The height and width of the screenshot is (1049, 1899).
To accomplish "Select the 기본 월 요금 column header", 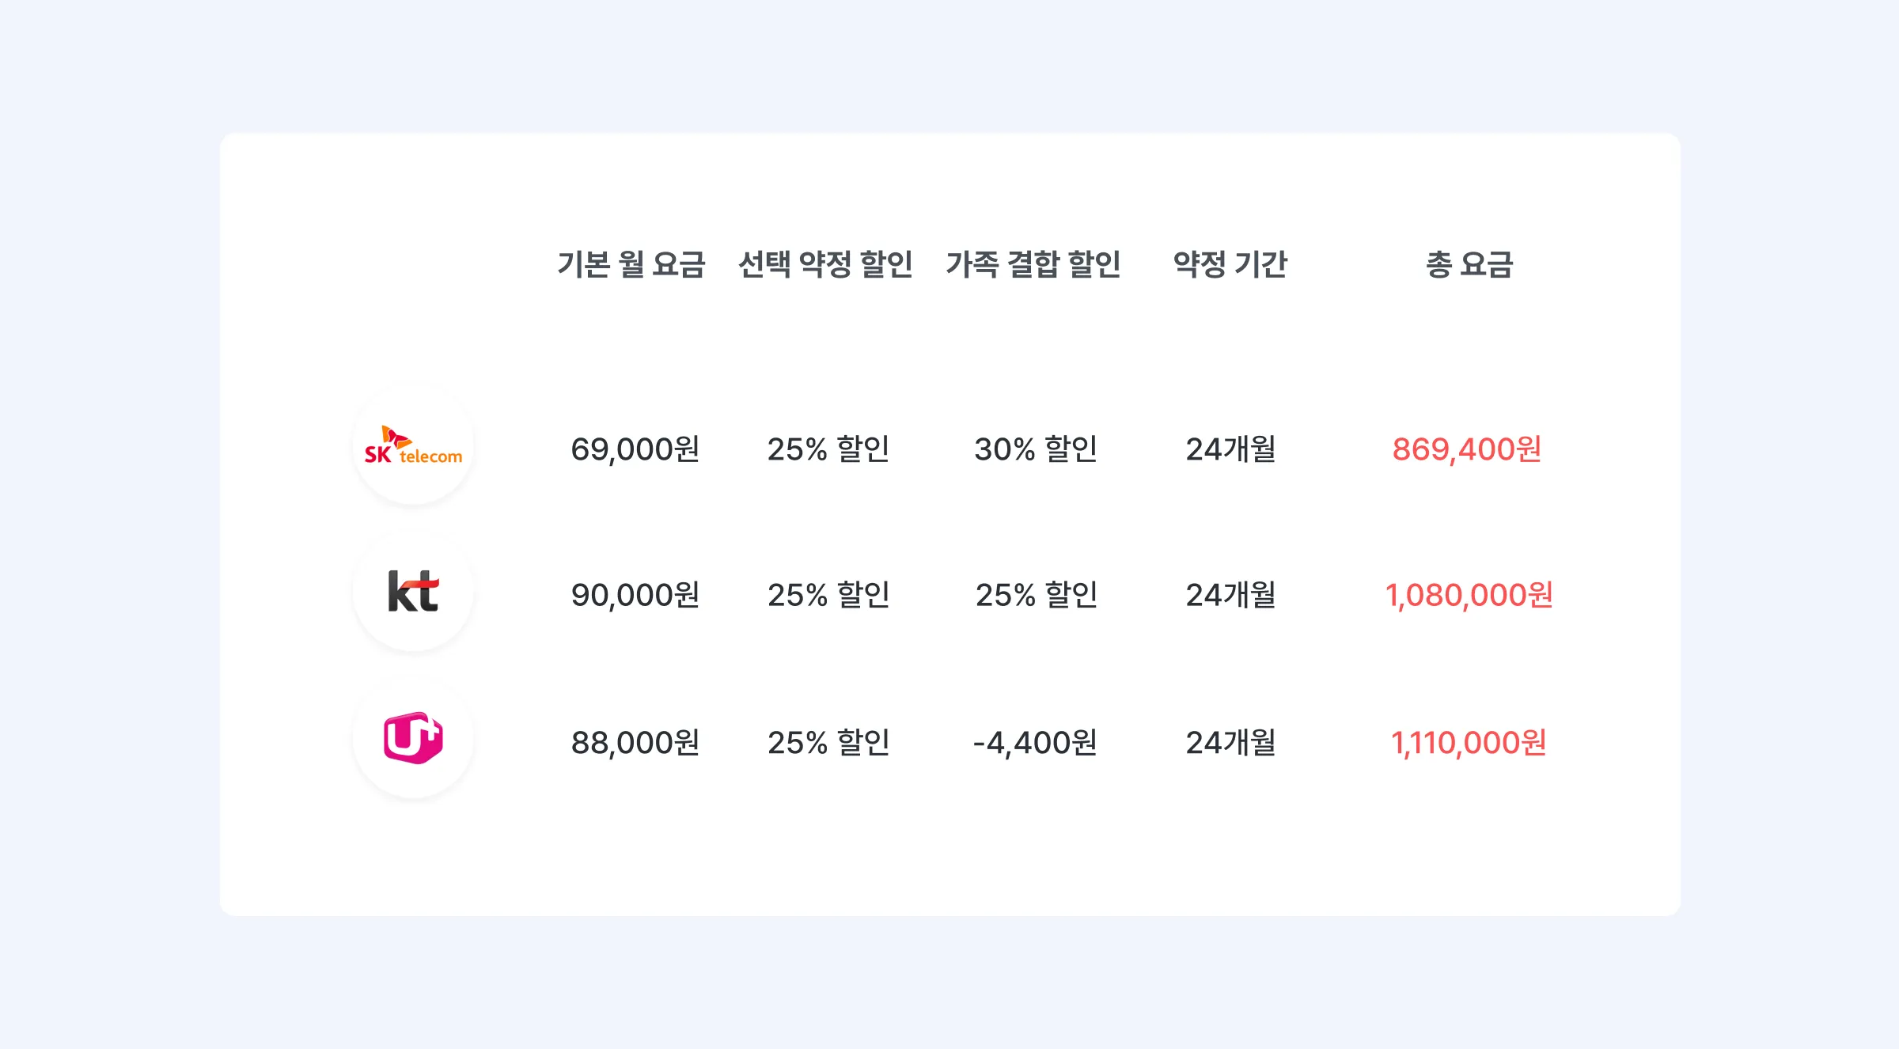I will pyautogui.click(x=631, y=264).
